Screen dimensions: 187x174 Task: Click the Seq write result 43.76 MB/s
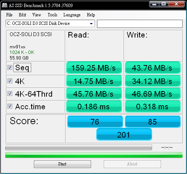pos(153,68)
